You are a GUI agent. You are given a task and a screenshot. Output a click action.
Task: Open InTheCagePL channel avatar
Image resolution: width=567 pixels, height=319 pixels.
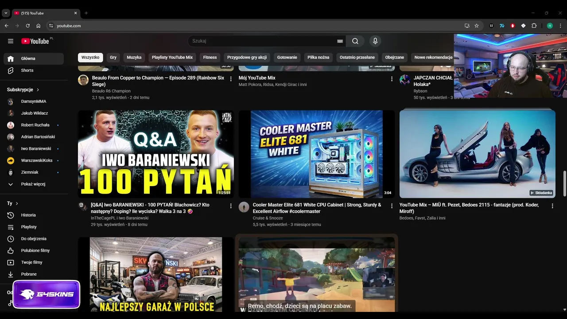pos(83,206)
